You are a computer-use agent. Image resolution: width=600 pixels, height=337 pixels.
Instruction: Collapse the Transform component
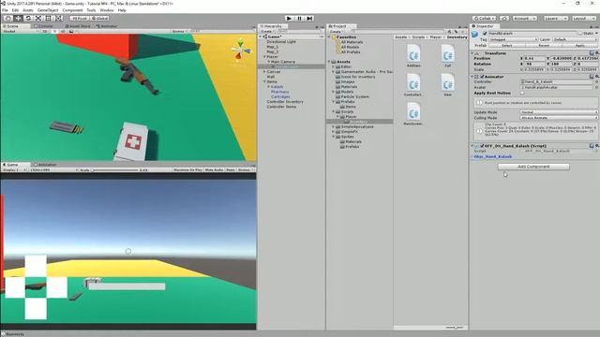[472, 53]
